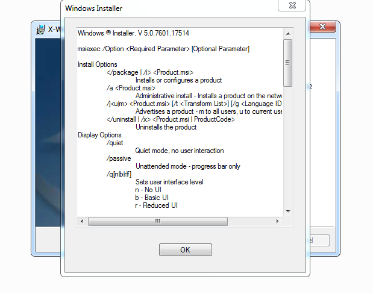Click the 'Windows ® Installer. V 5.0.7601.17514' line

tap(133, 33)
